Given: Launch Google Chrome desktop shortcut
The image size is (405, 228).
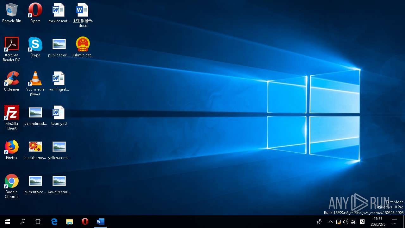Looking at the screenshot, I should pos(12,186).
